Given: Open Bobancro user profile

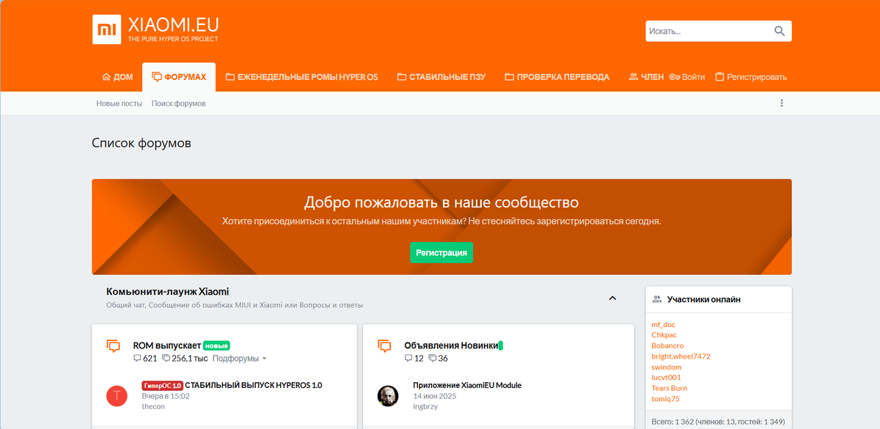Looking at the screenshot, I should [667, 345].
